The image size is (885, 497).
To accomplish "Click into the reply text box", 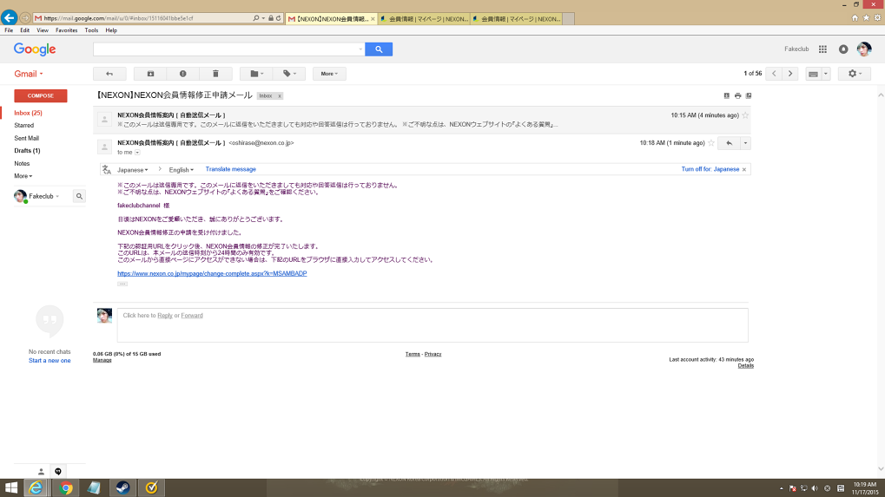I will tap(432, 325).
